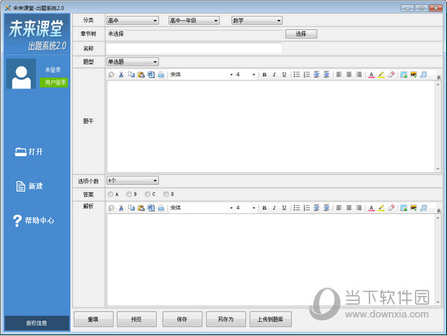
Task: Click user avatar picture in sidebar
Action: click(x=21, y=74)
